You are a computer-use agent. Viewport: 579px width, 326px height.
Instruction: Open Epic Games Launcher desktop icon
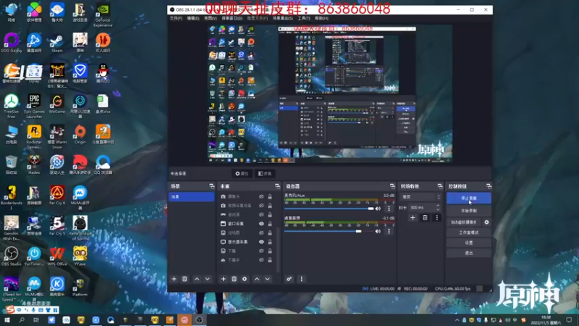(x=34, y=106)
